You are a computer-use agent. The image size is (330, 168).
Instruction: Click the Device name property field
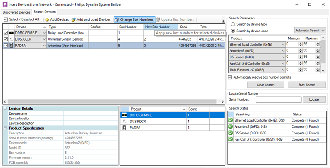pos(91,113)
